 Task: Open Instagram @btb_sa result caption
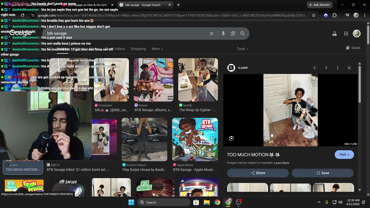coord(111,110)
